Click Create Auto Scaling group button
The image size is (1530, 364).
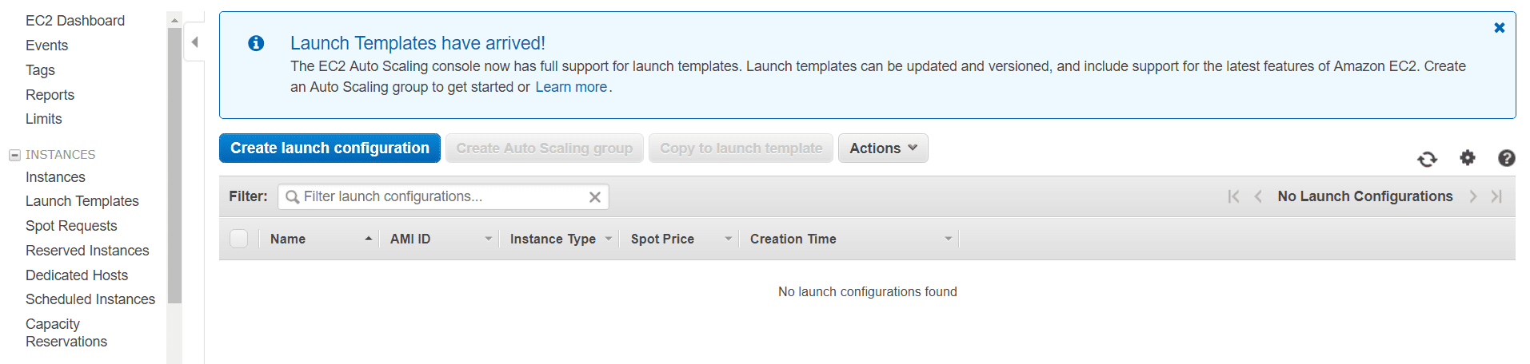[x=544, y=148]
